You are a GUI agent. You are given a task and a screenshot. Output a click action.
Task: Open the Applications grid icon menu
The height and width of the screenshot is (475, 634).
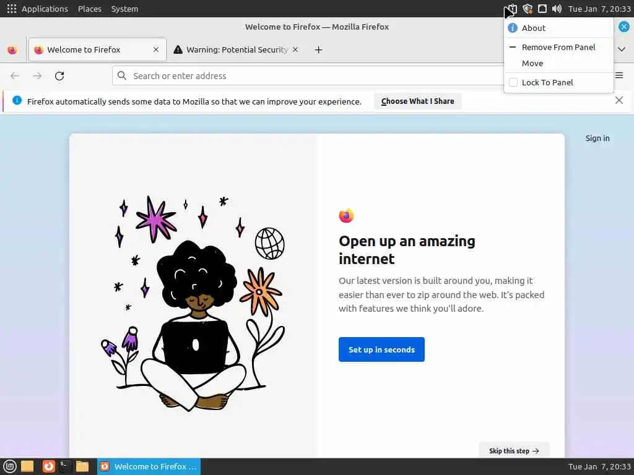tap(12, 9)
